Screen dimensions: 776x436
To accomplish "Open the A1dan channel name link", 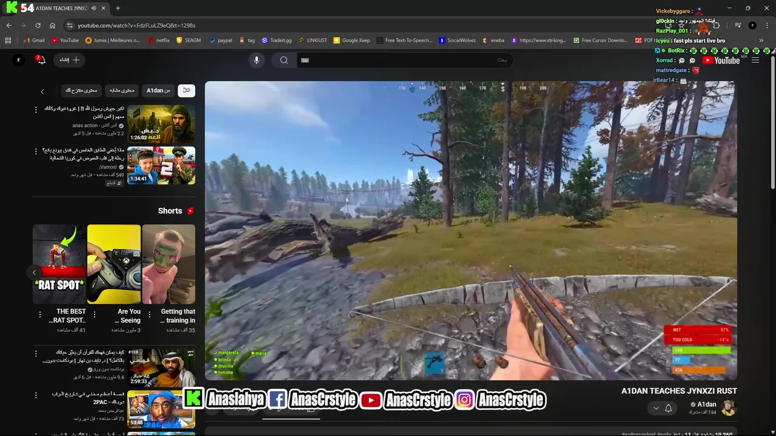I will [x=707, y=404].
